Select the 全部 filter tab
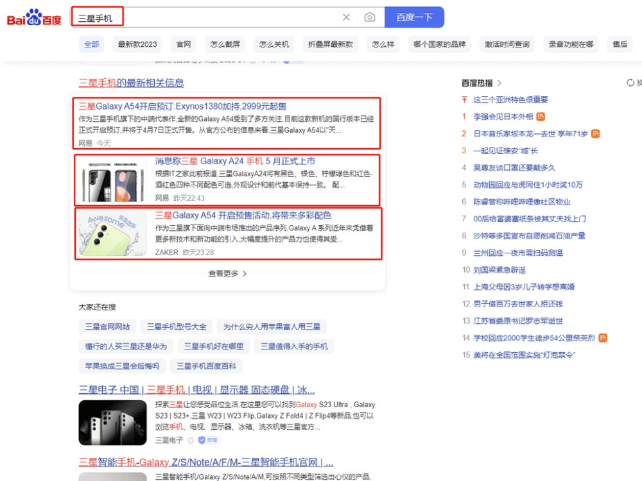The width and height of the screenshot is (642, 481). [92, 44]
